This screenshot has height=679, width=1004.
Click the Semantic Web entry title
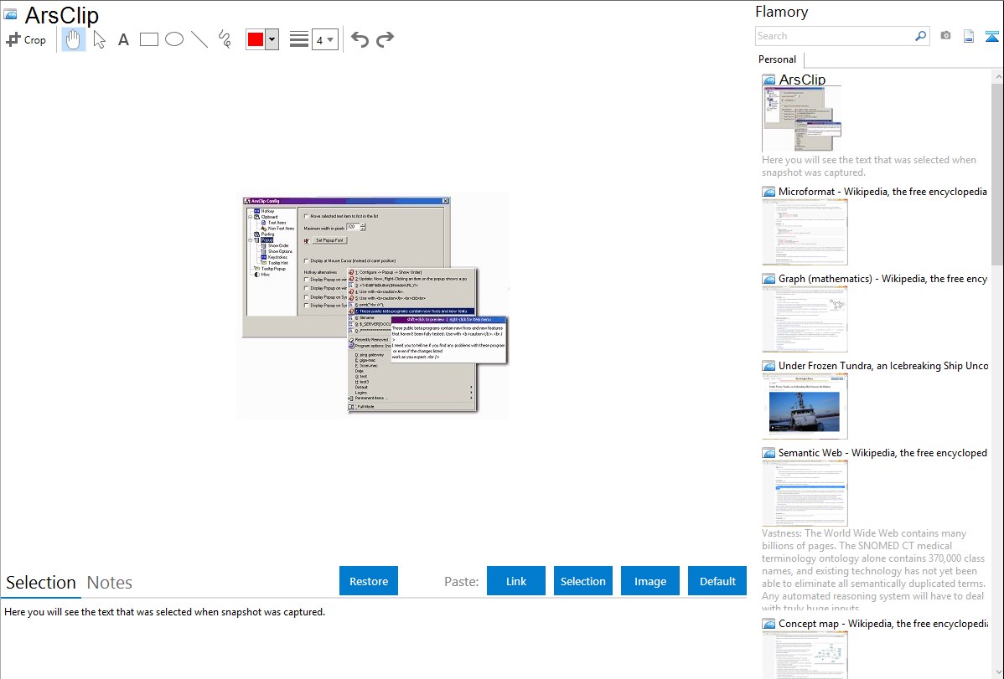click(x=882, y=452)
